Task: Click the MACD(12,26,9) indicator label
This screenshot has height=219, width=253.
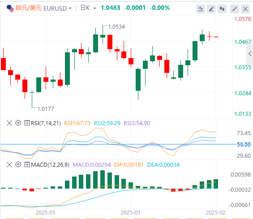Action: coord(50,165)
